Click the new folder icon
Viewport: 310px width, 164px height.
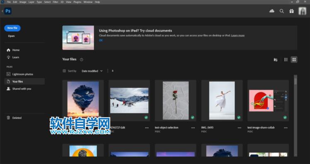point(276,60)
